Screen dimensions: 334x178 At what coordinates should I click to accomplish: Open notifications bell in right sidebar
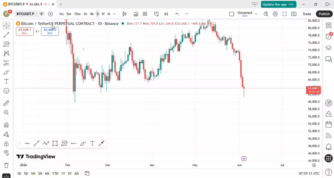point(328,147)
